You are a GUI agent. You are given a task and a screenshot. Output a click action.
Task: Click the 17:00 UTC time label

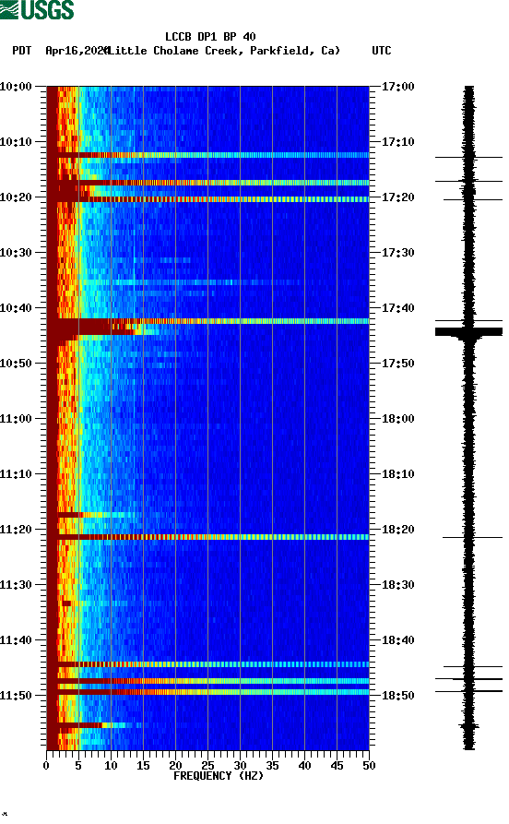[397, 86]
